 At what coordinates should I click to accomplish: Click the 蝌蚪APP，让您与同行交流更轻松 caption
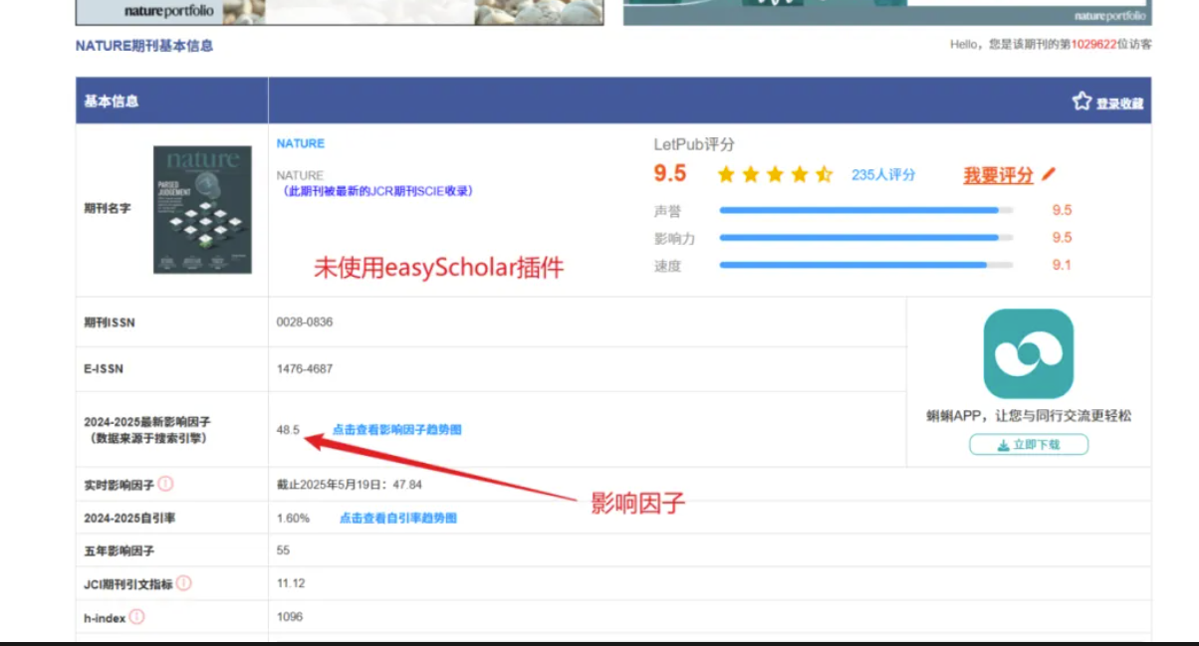1029,416
